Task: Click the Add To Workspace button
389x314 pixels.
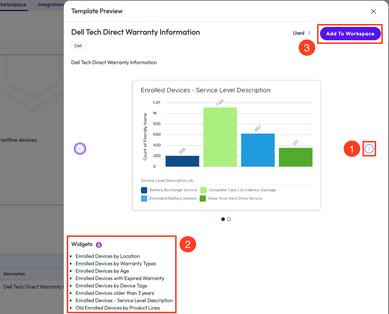Action: point(350,34)
